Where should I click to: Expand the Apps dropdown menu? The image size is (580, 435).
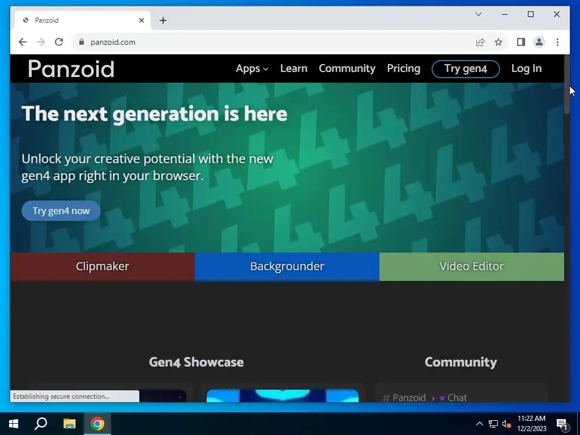[x=252, y=69]
